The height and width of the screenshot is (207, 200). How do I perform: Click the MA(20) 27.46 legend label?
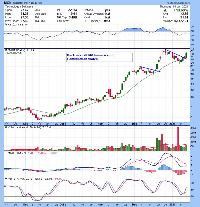click(15, 53)
